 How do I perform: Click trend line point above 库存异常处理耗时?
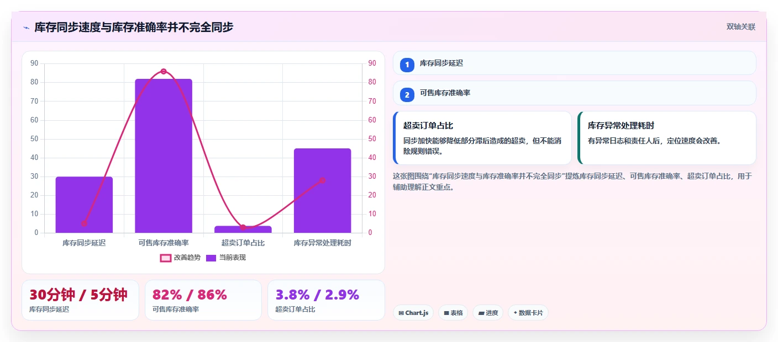point(322,180)
